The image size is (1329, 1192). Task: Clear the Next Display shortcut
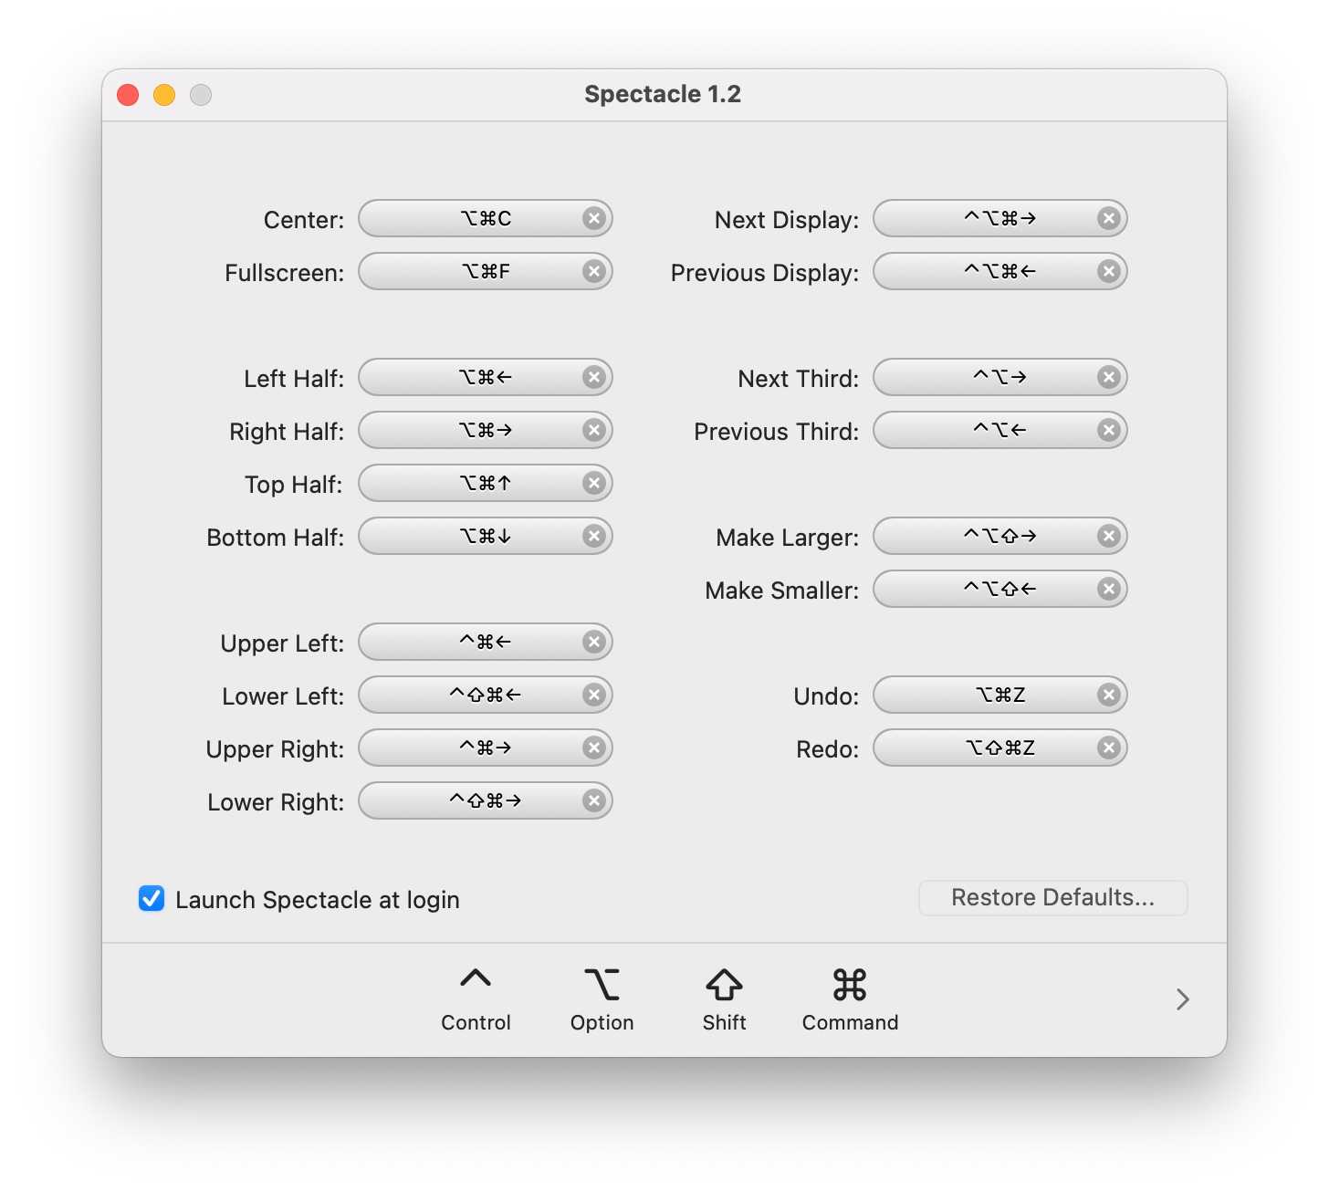pos(1109,218)
